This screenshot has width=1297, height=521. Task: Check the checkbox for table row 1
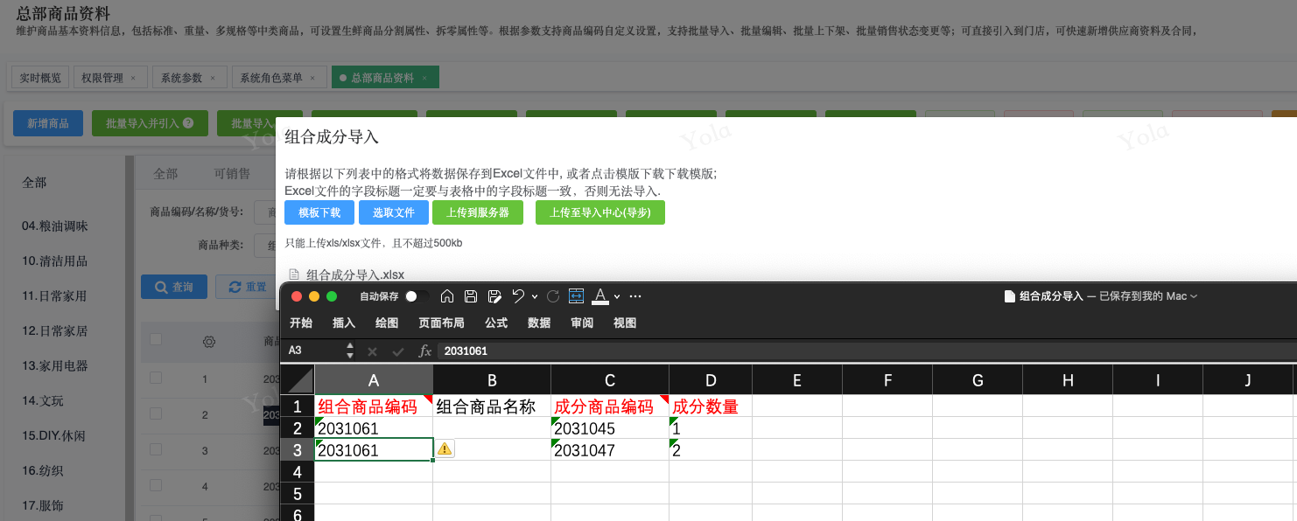pos(156,378)
